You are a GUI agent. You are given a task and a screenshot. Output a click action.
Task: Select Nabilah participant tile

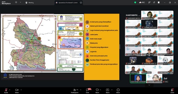pos(154,79)
